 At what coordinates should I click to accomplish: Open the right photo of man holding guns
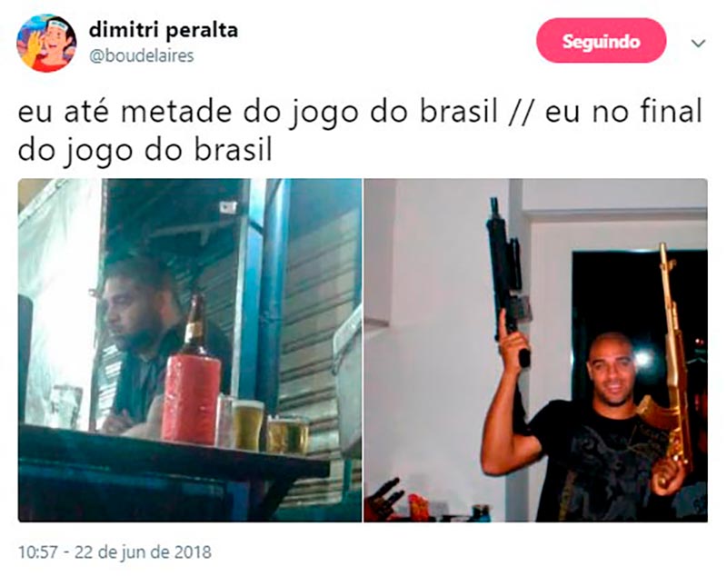point(535,351)
